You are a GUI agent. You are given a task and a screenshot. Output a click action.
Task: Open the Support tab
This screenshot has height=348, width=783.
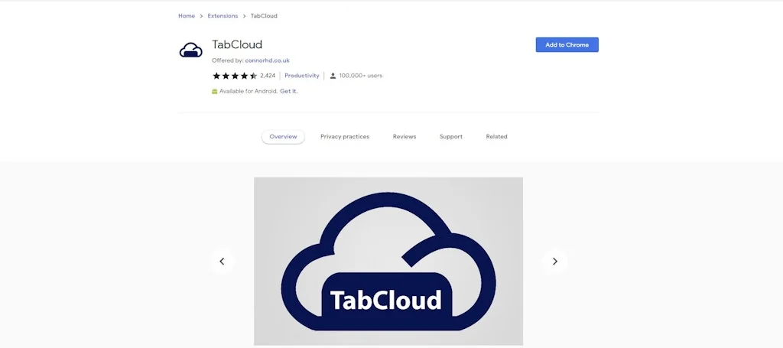pos(451,137)
